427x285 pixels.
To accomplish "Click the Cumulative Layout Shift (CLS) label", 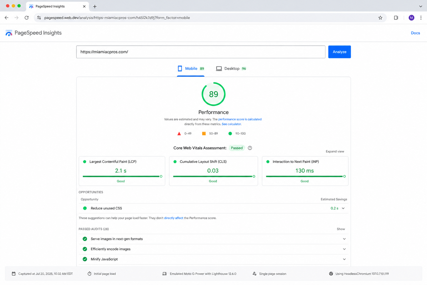I will pyautogui.click(x=203, y=162).
